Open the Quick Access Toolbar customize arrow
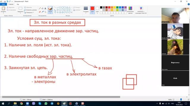This screenshot has width=190, height=106. [12, 1]
